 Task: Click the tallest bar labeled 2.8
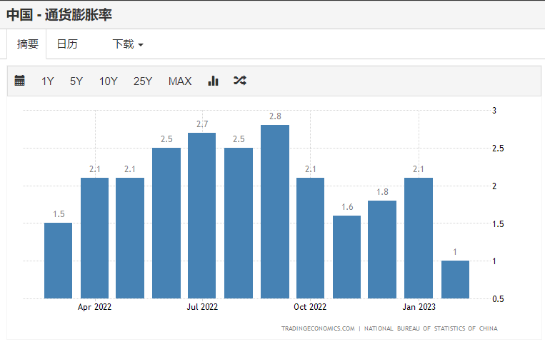(275, 211)
